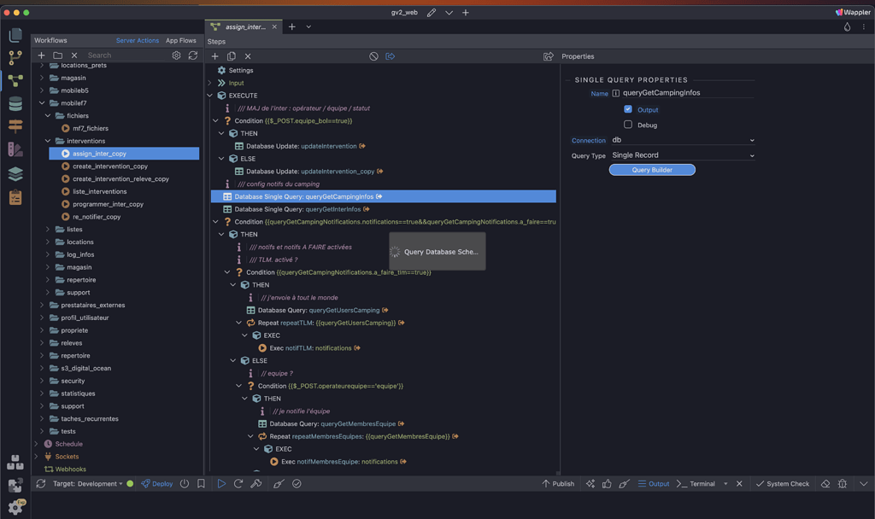Click the Deploy icon in the status bar
Viewport: 875px width, 519px height.
[154, 484]
